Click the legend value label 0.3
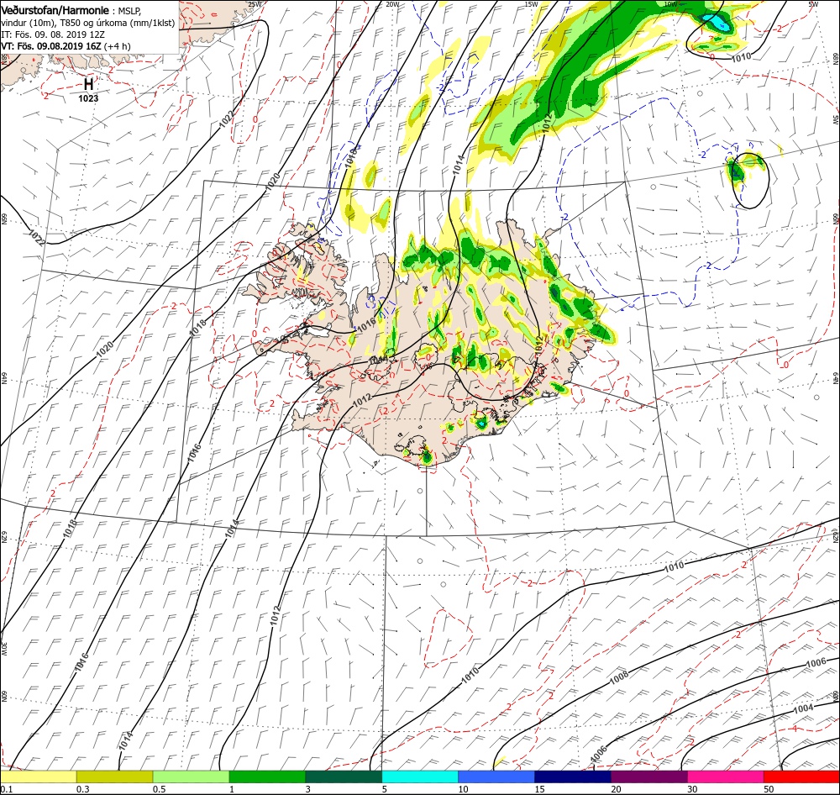Image resolution: width=840 pixels, height=795 pixels. pos(83,788)
